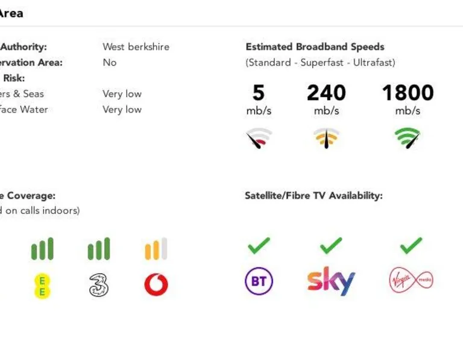Click the standard broadband speed gauge icon
Image resolution: width=463 pixels, height=347 pixels.
[x=259, y=139]
